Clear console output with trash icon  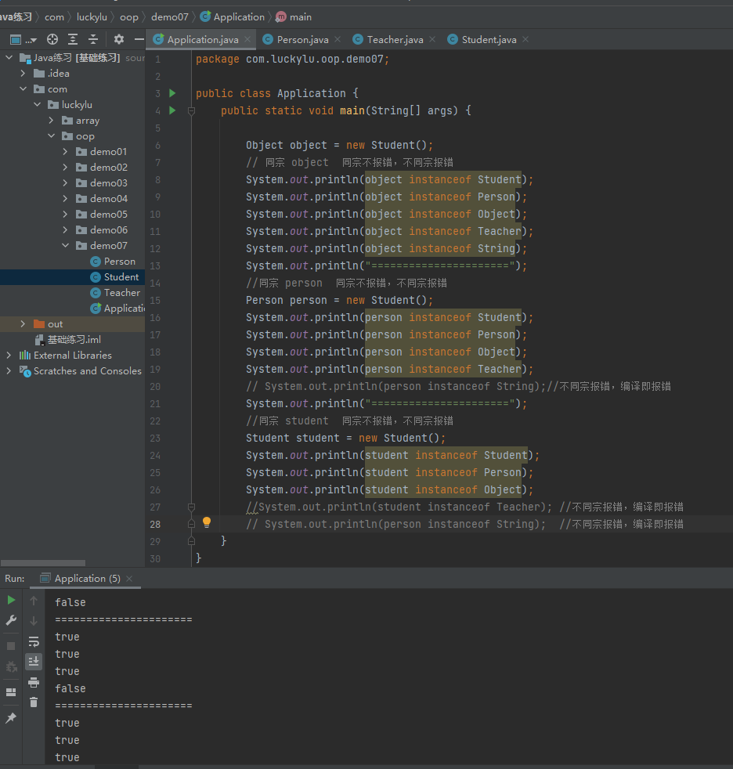[x=34, y=702]
